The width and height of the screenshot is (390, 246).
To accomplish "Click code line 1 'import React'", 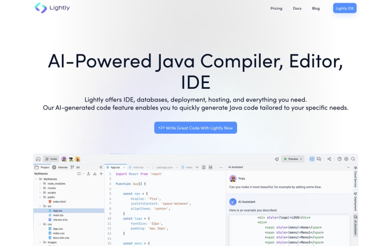I will point(139,174).
